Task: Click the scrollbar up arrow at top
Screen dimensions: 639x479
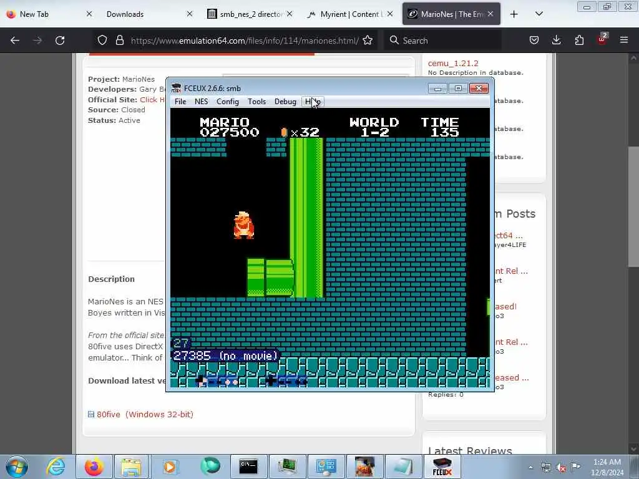Action: [x=633, y=58]
